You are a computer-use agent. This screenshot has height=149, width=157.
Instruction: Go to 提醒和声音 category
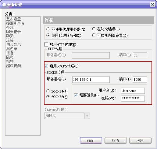tap(15, 23)
